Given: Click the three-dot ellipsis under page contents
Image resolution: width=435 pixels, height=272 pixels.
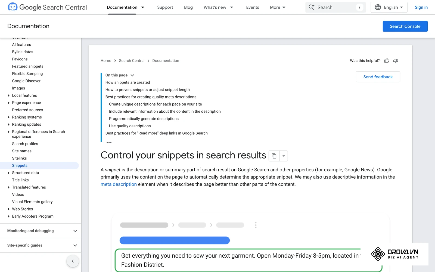Looking at the screenshot, I should click(109, 142).
